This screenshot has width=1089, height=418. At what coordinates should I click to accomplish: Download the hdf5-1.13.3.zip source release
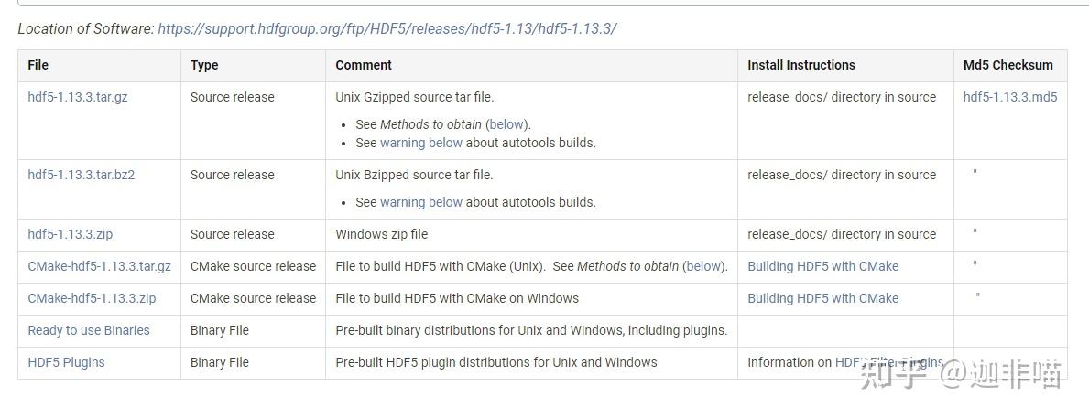70,234
